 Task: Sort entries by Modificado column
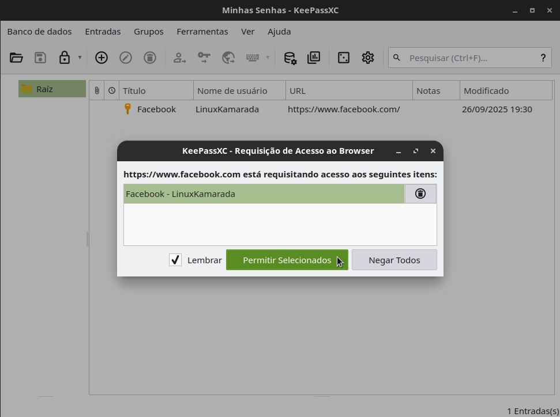[x=506, y=90]
